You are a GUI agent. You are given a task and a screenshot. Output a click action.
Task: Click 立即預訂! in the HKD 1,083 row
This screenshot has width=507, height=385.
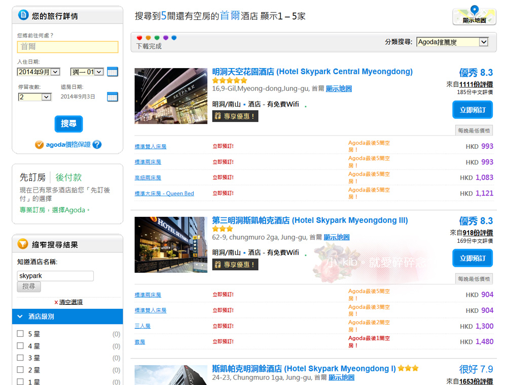click(x=223, y=177)
